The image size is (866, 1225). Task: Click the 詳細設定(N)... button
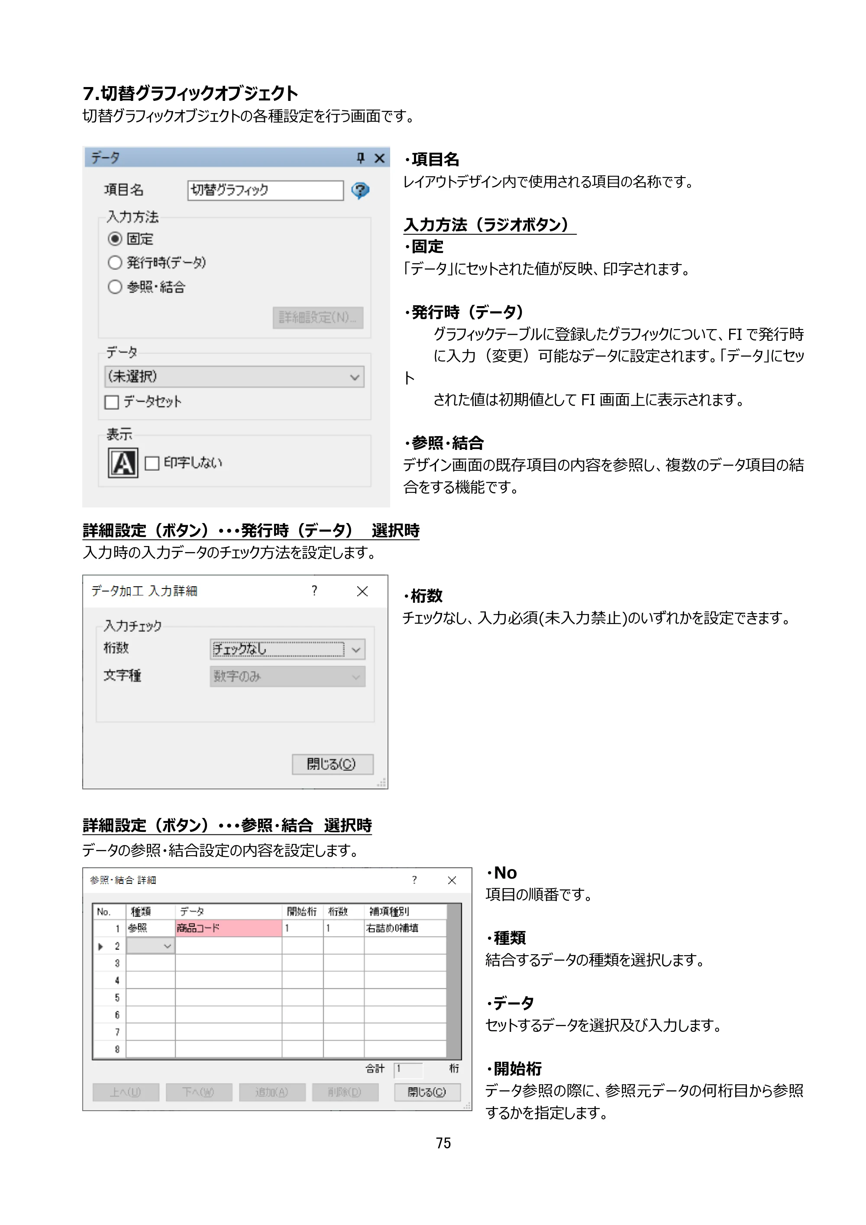coord(318,317)
